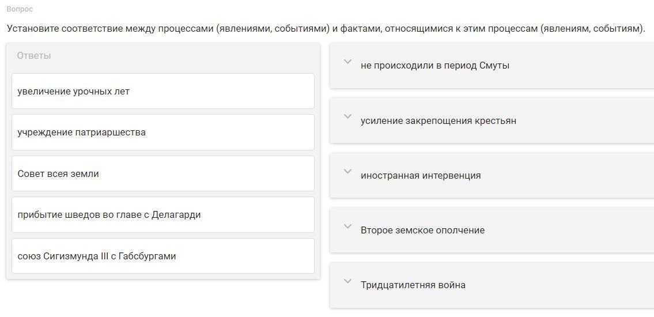Click chevron icon next to 'усиление закрепощения крестьян'
Image resolution: width=654 pixels, height=317 pixels.
347,116
